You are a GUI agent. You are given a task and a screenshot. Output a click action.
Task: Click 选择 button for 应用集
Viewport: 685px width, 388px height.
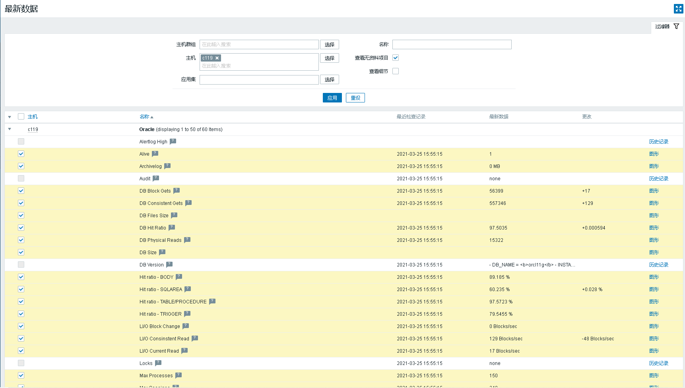coord(330,79)
